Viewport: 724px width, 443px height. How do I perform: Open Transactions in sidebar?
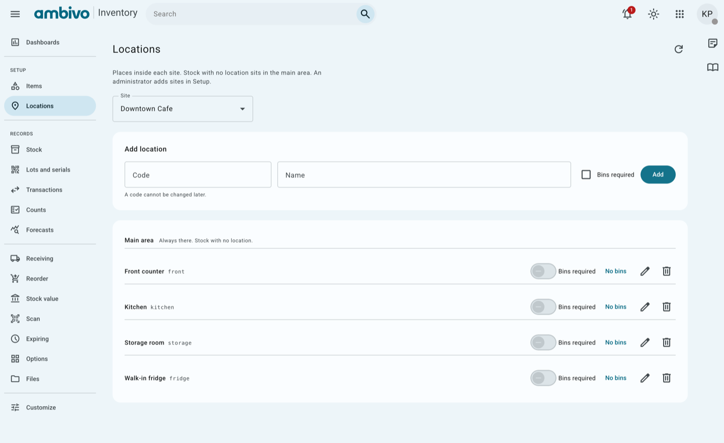50,190
